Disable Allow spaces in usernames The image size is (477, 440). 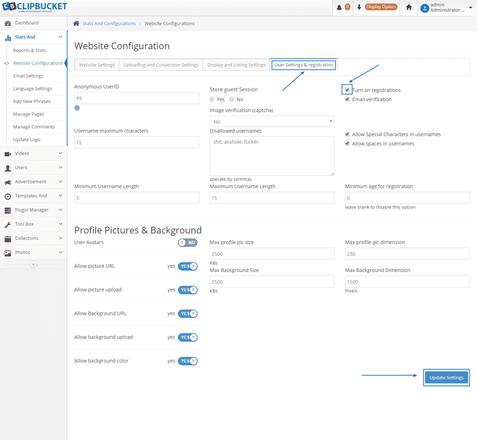click(347, 143)
